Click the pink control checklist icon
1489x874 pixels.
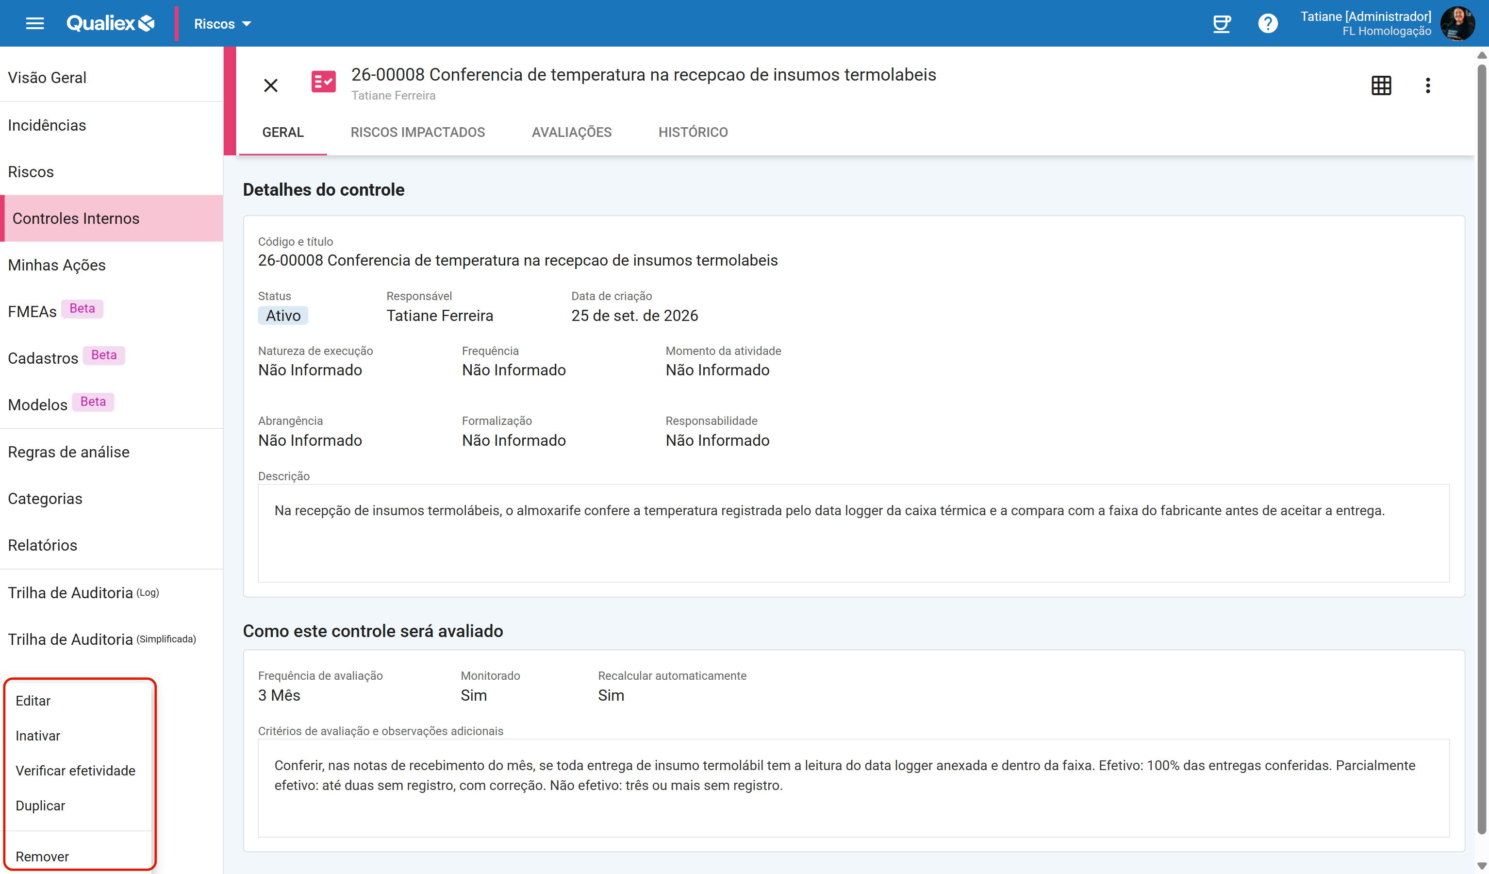pyautogui.click(x=323, y=82)
